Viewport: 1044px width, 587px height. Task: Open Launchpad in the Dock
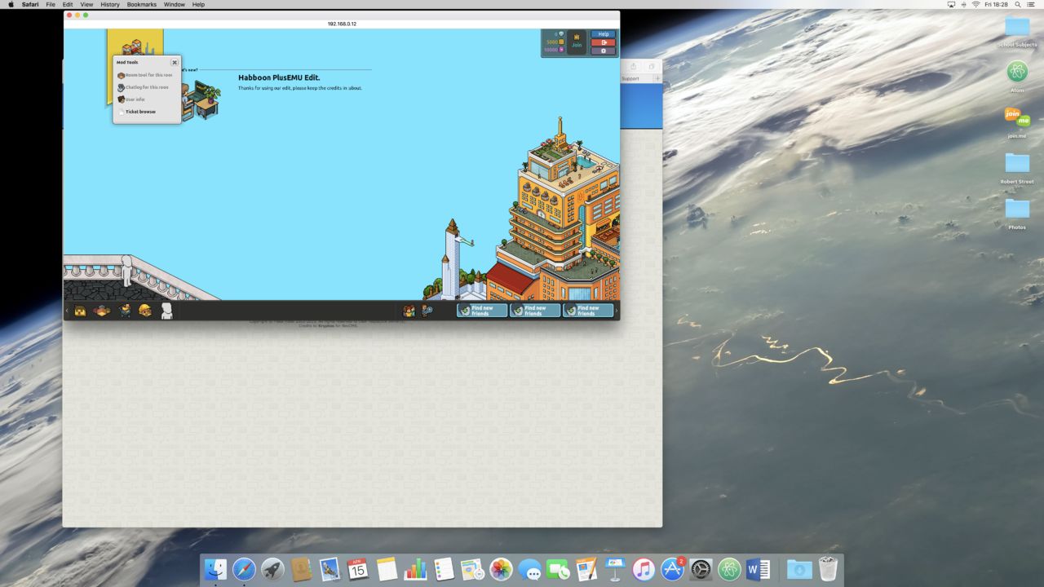point(272,569)
